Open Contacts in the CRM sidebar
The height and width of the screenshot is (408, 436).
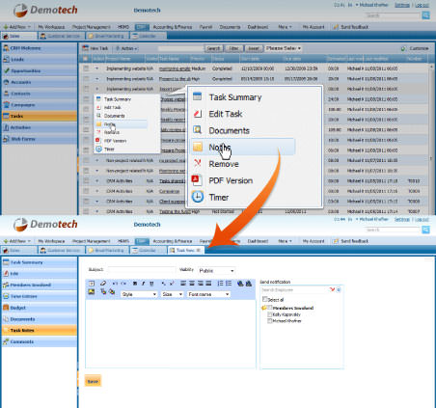pos(40,94)
